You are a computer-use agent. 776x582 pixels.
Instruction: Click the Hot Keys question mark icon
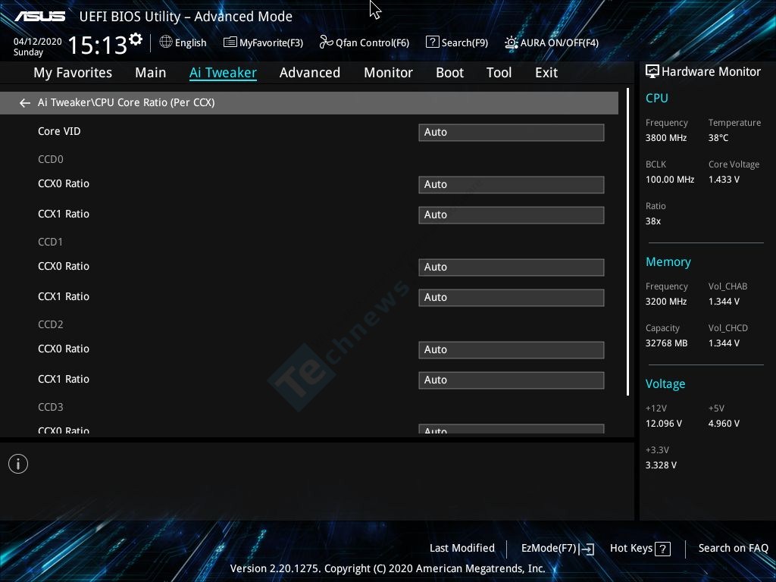pyautogui.click(x=662, y=549)
